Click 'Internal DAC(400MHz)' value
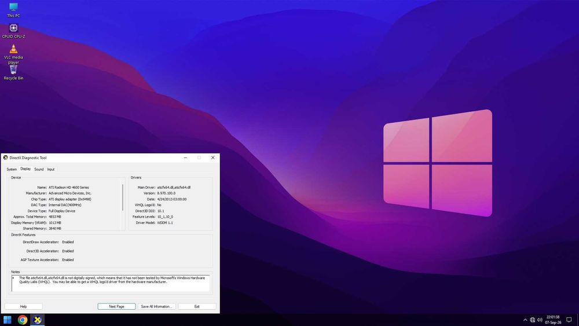The width and height of the screenshot is (579, 326). 65,205
